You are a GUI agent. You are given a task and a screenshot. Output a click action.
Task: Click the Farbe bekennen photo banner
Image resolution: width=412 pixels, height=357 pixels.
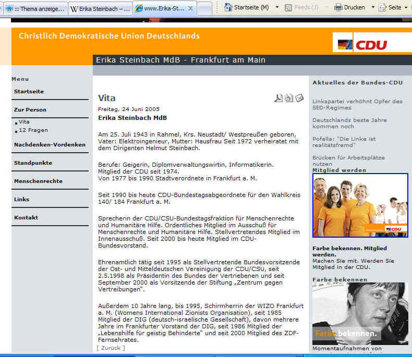pos(360,314)
